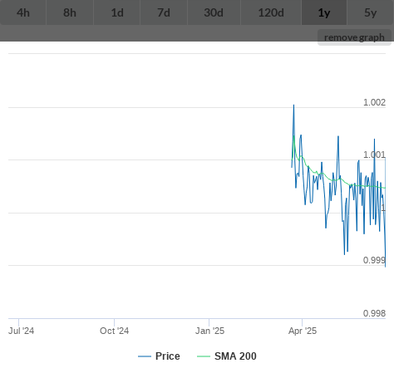
Task: Switch to the 8h time range
Action: click(x=70, y=12)
